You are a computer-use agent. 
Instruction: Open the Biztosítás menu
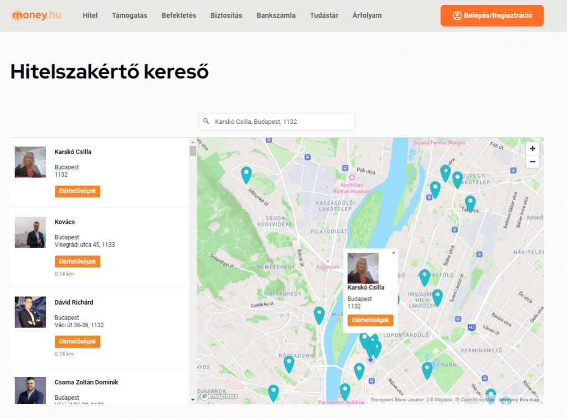[226, 15]
